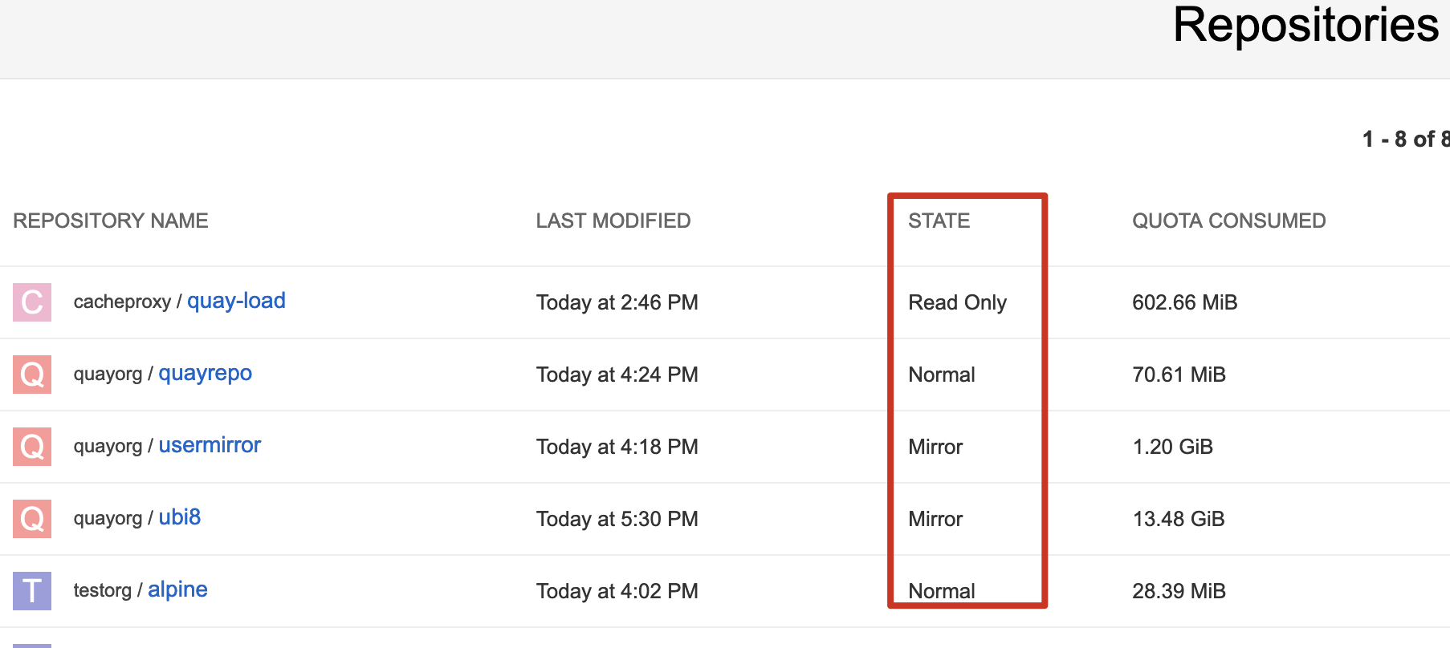This screenshot has width=1450, height=648.
Task: Sort by Repository Name column header
Action: point(111,221)
